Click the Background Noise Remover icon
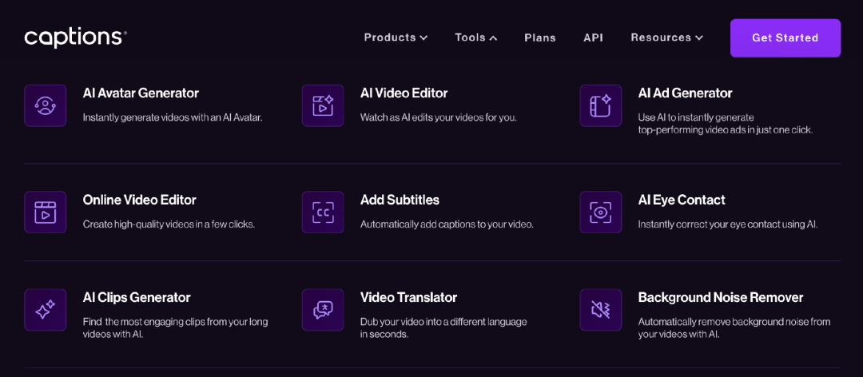 [600, 310]
